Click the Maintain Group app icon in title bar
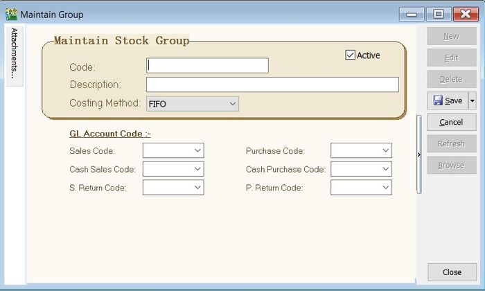This screenshot has width=485, height=291. click(x=11, y=14)
